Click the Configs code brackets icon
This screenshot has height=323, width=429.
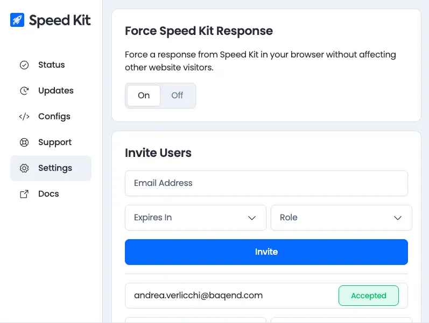pyautogui.click(x=24, y=117)
